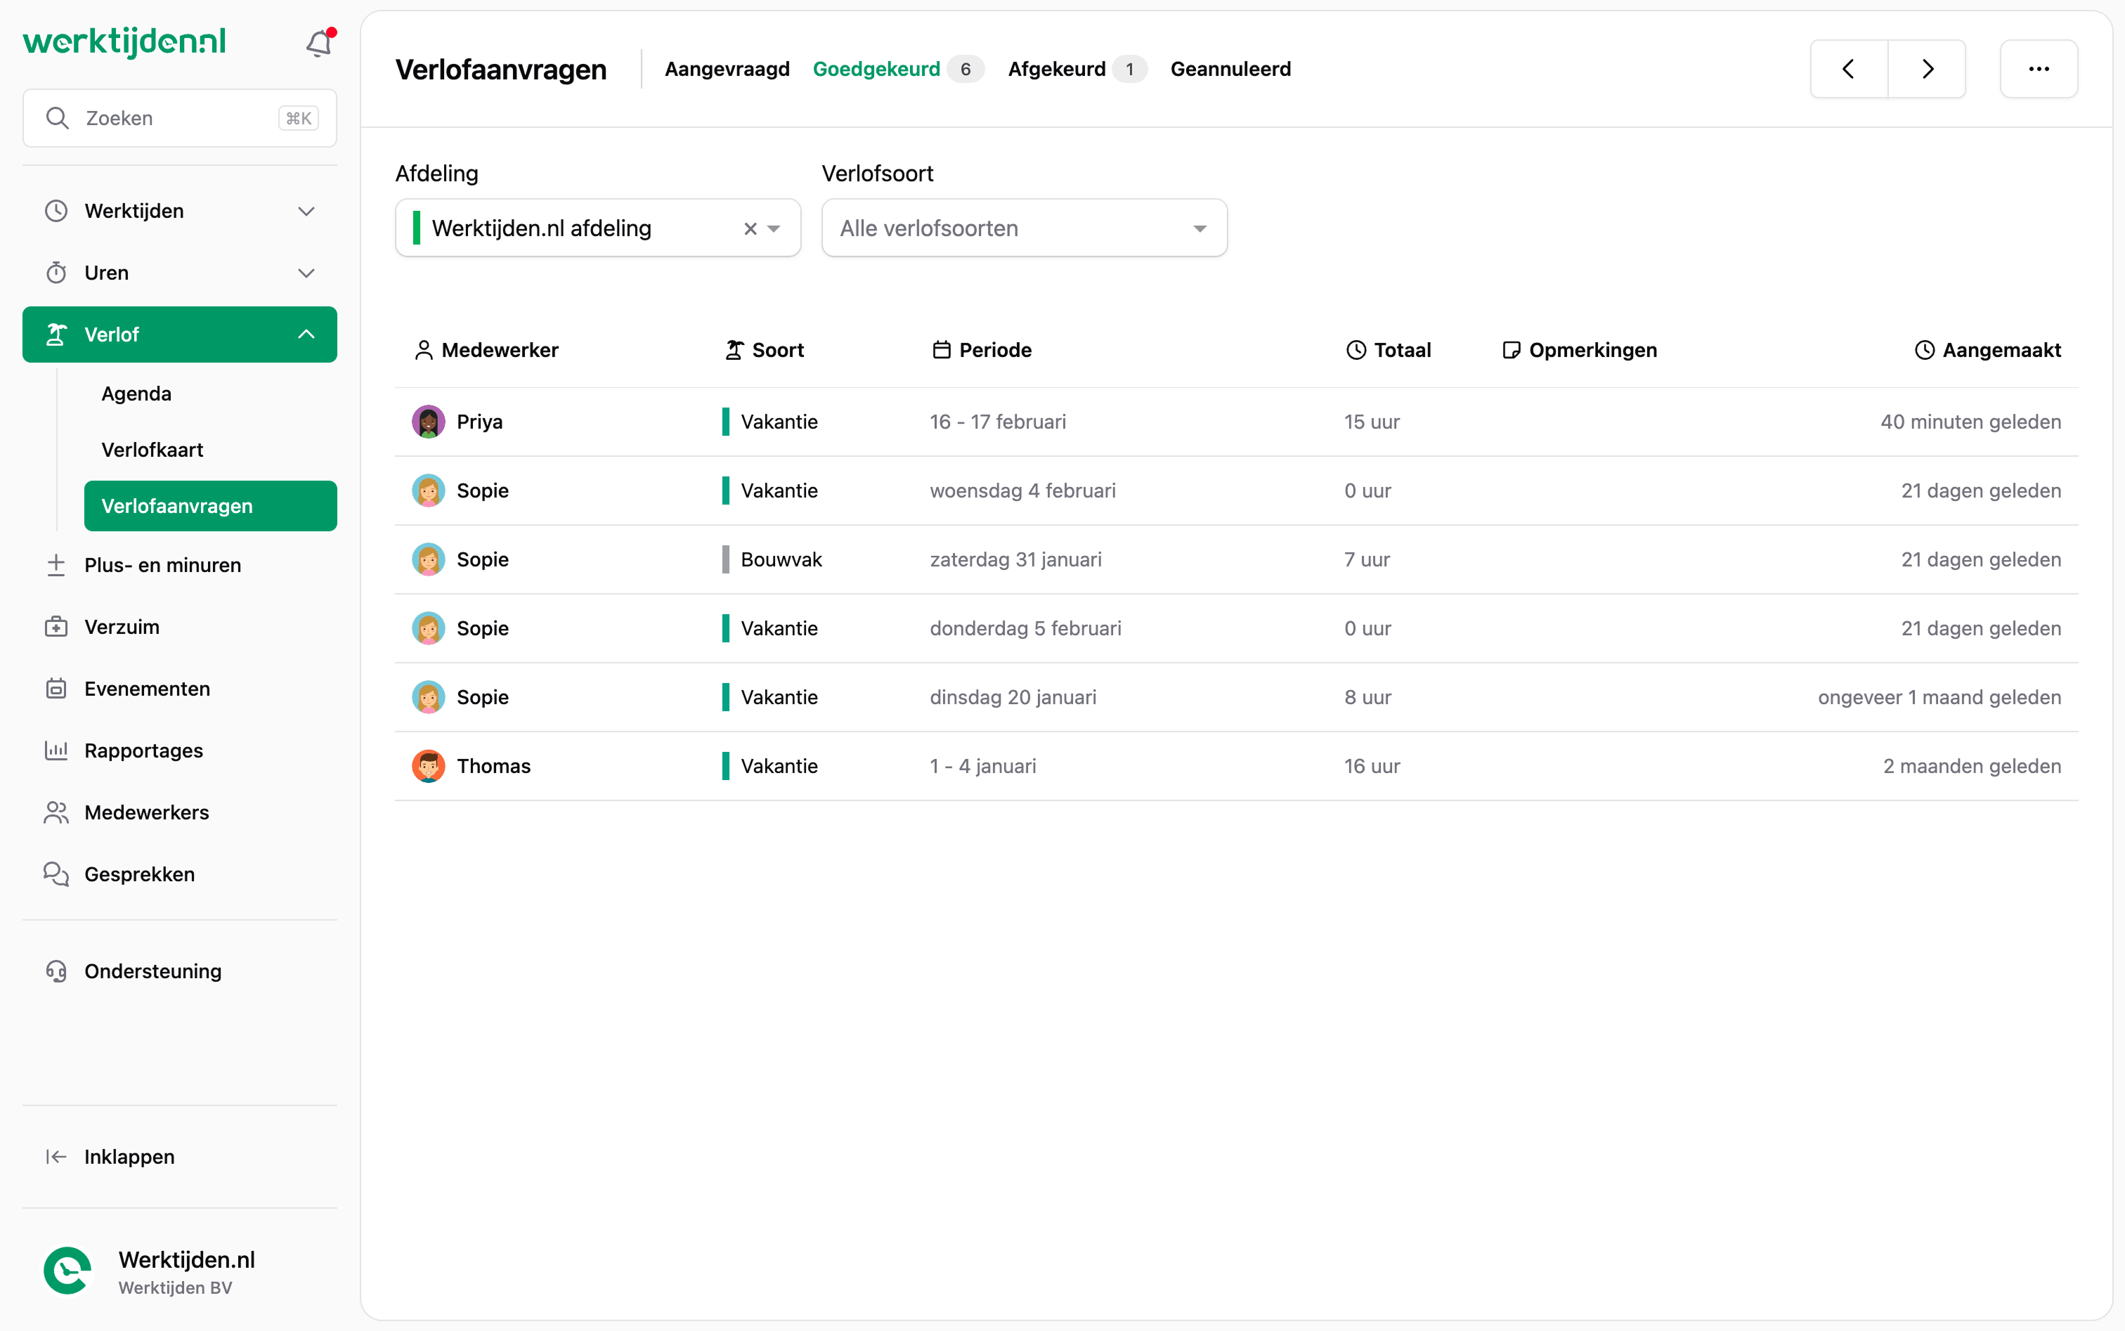This screenshot has width=2125, height=1331.
Task: Select the Verzuim sidebar icon
Action: [x=56, y=627]
